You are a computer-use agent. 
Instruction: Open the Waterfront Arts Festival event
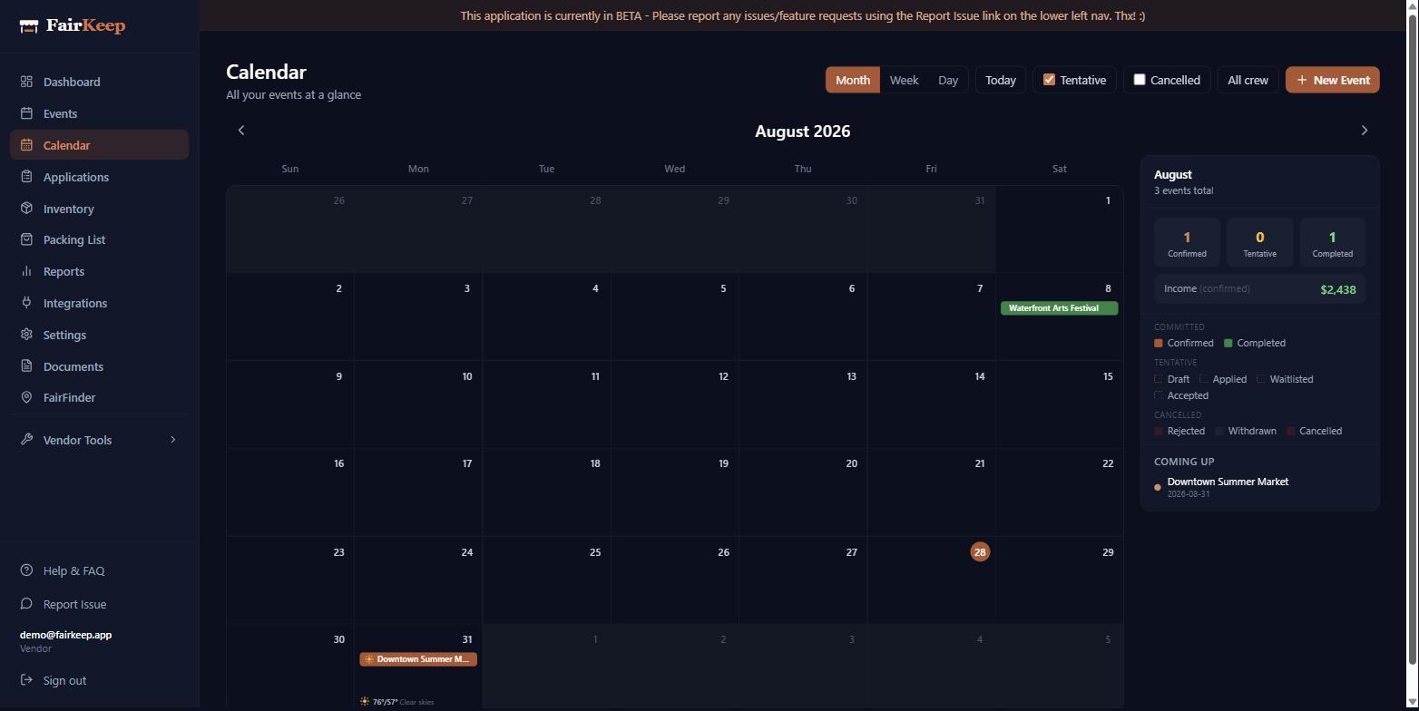1059,308
